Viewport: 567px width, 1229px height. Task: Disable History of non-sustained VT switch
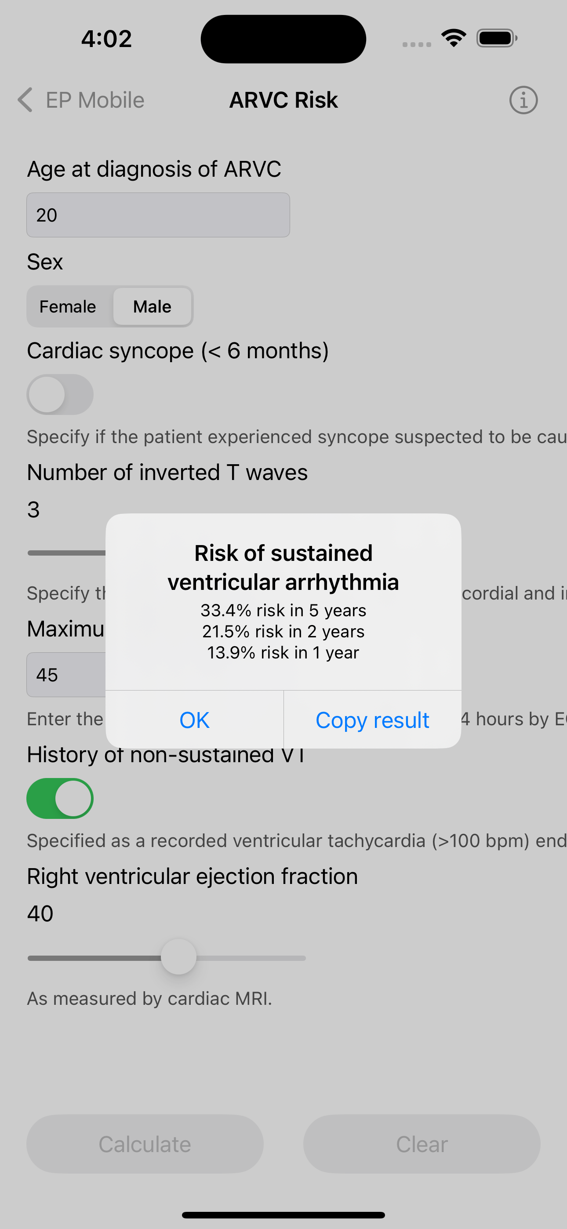click(60, 798)
